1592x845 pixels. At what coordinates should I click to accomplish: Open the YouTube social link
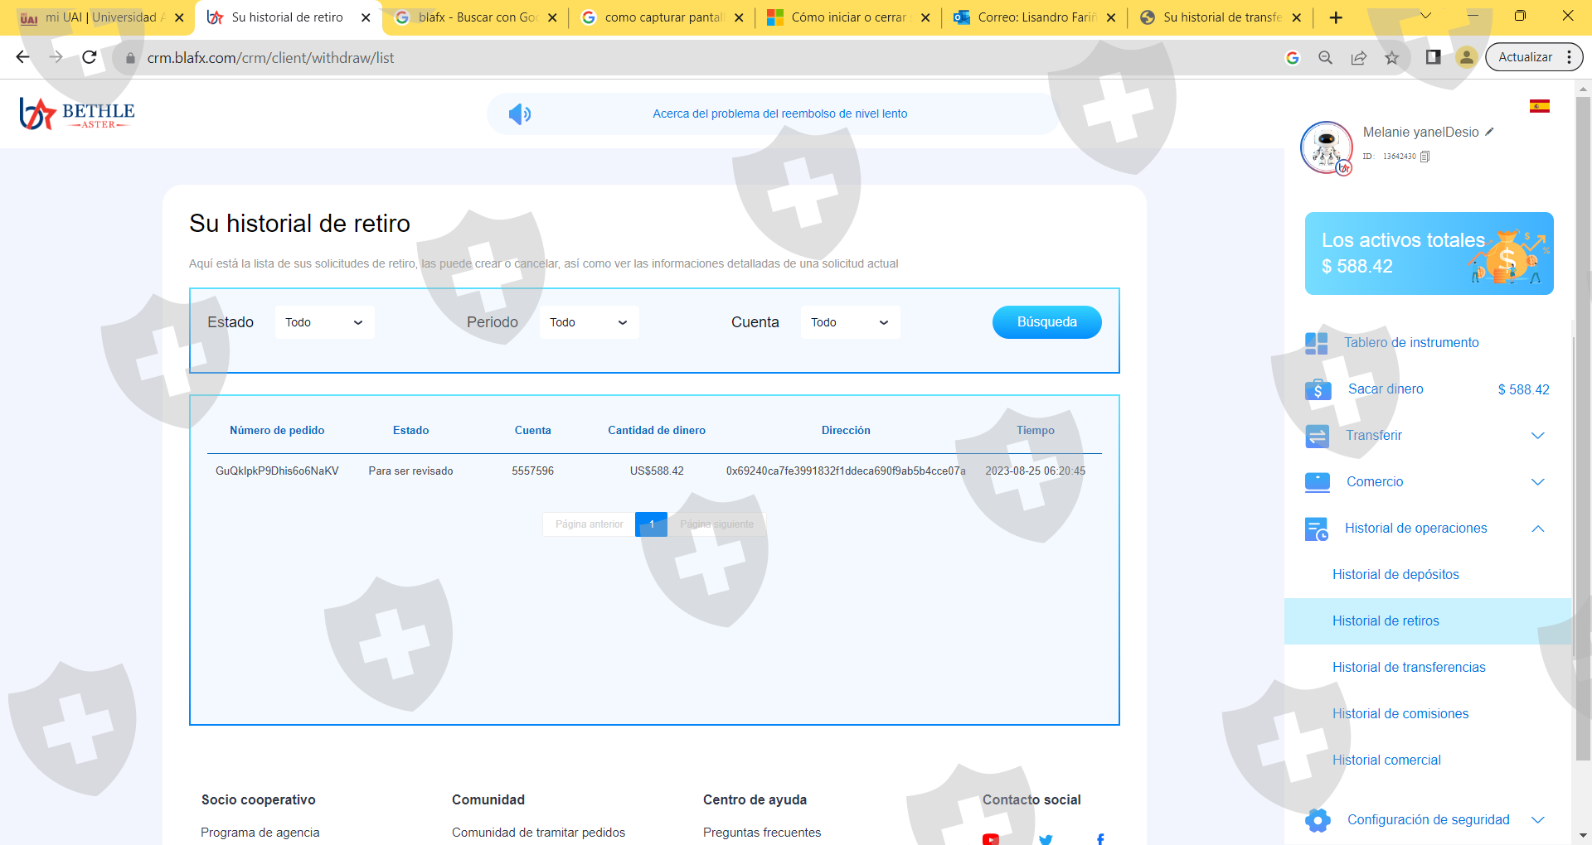990,838
